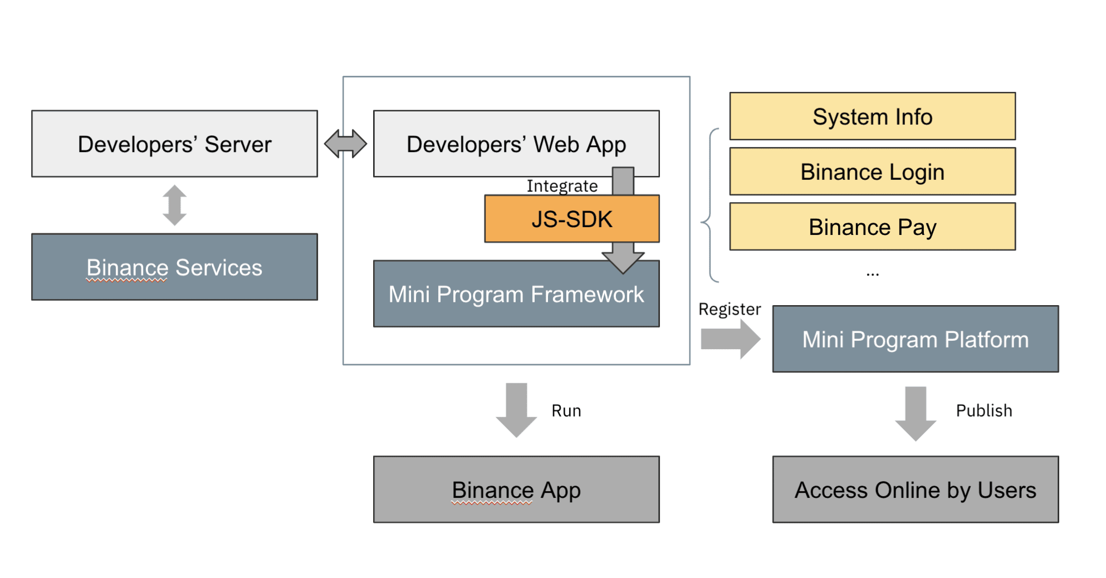1106x578 pixels.
Task: Click the 'Register' label
Action: tap(730, 309)
